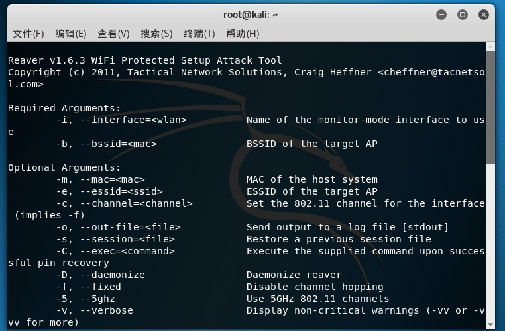The image size is (505, 331).
Task: Open the 帮助(H) menu
Action: (243, 34)
